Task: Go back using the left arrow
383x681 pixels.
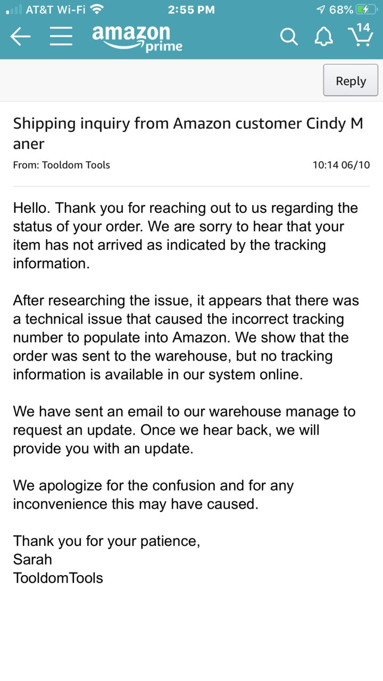Action: click(x=20, y=36)
